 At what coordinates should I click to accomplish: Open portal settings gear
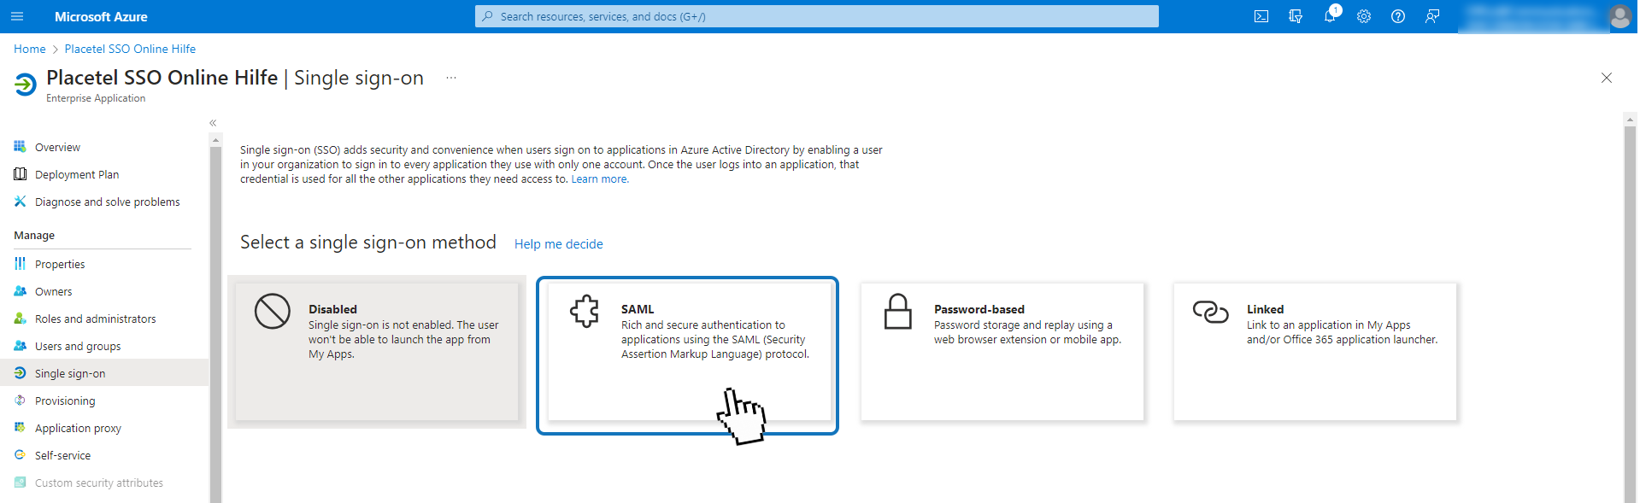point(1364,16)
